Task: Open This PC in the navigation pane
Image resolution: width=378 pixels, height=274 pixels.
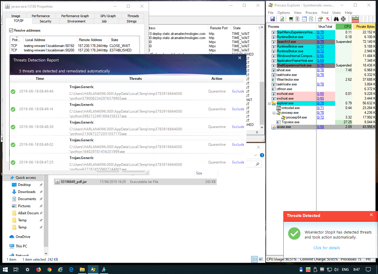Action: click(21, 246)
